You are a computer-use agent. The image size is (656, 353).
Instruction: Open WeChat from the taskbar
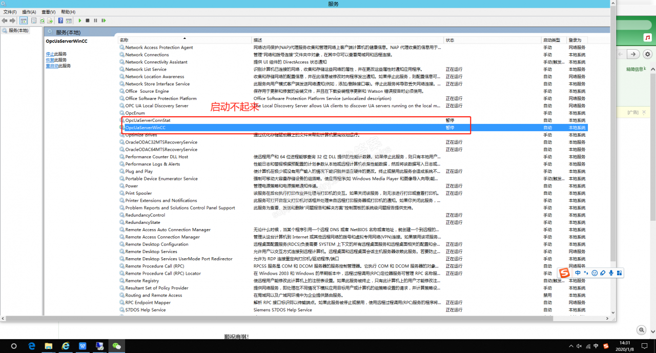(117, 346)
